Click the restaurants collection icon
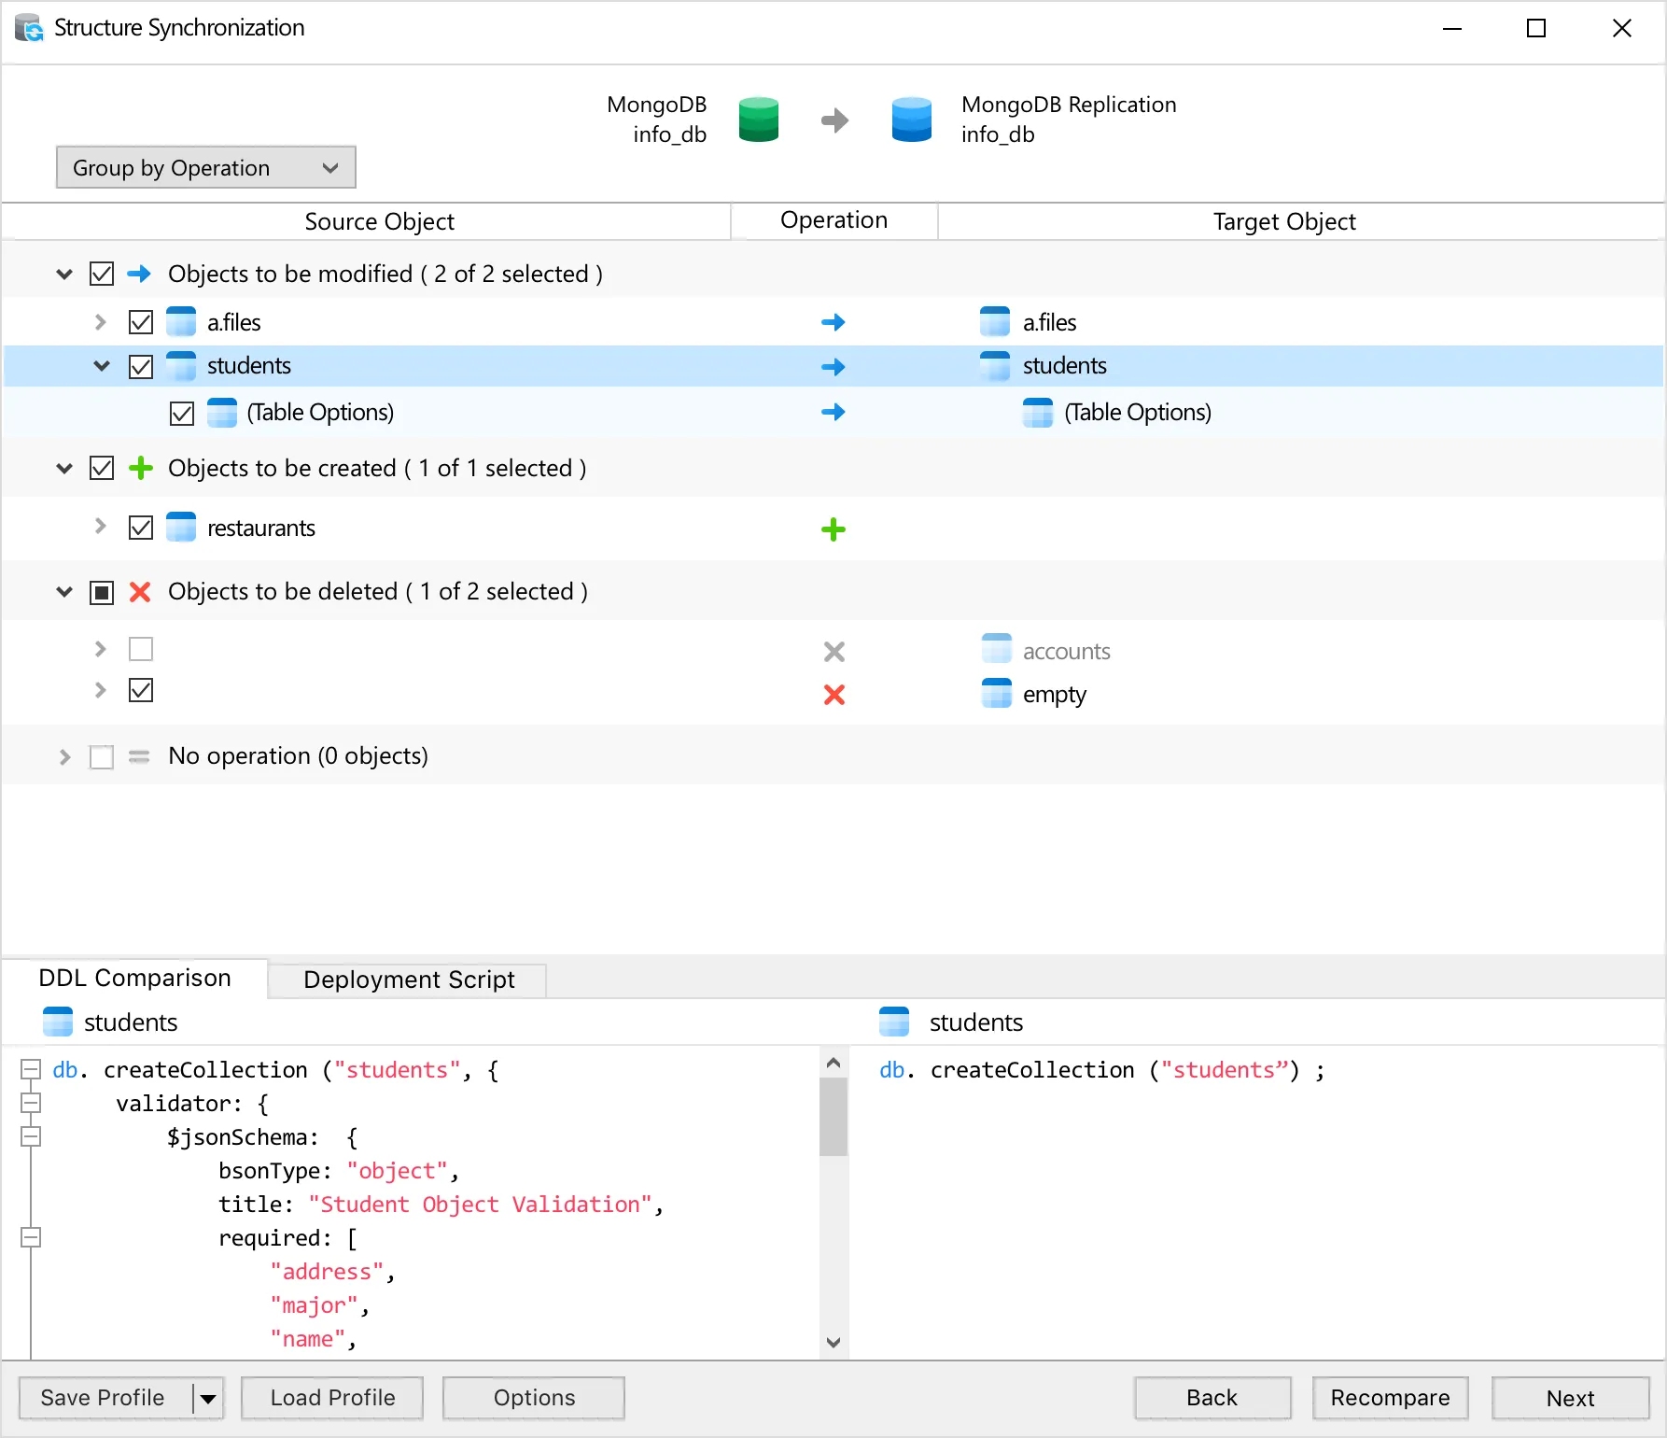1667x1438 pixels. coord(181,527)
